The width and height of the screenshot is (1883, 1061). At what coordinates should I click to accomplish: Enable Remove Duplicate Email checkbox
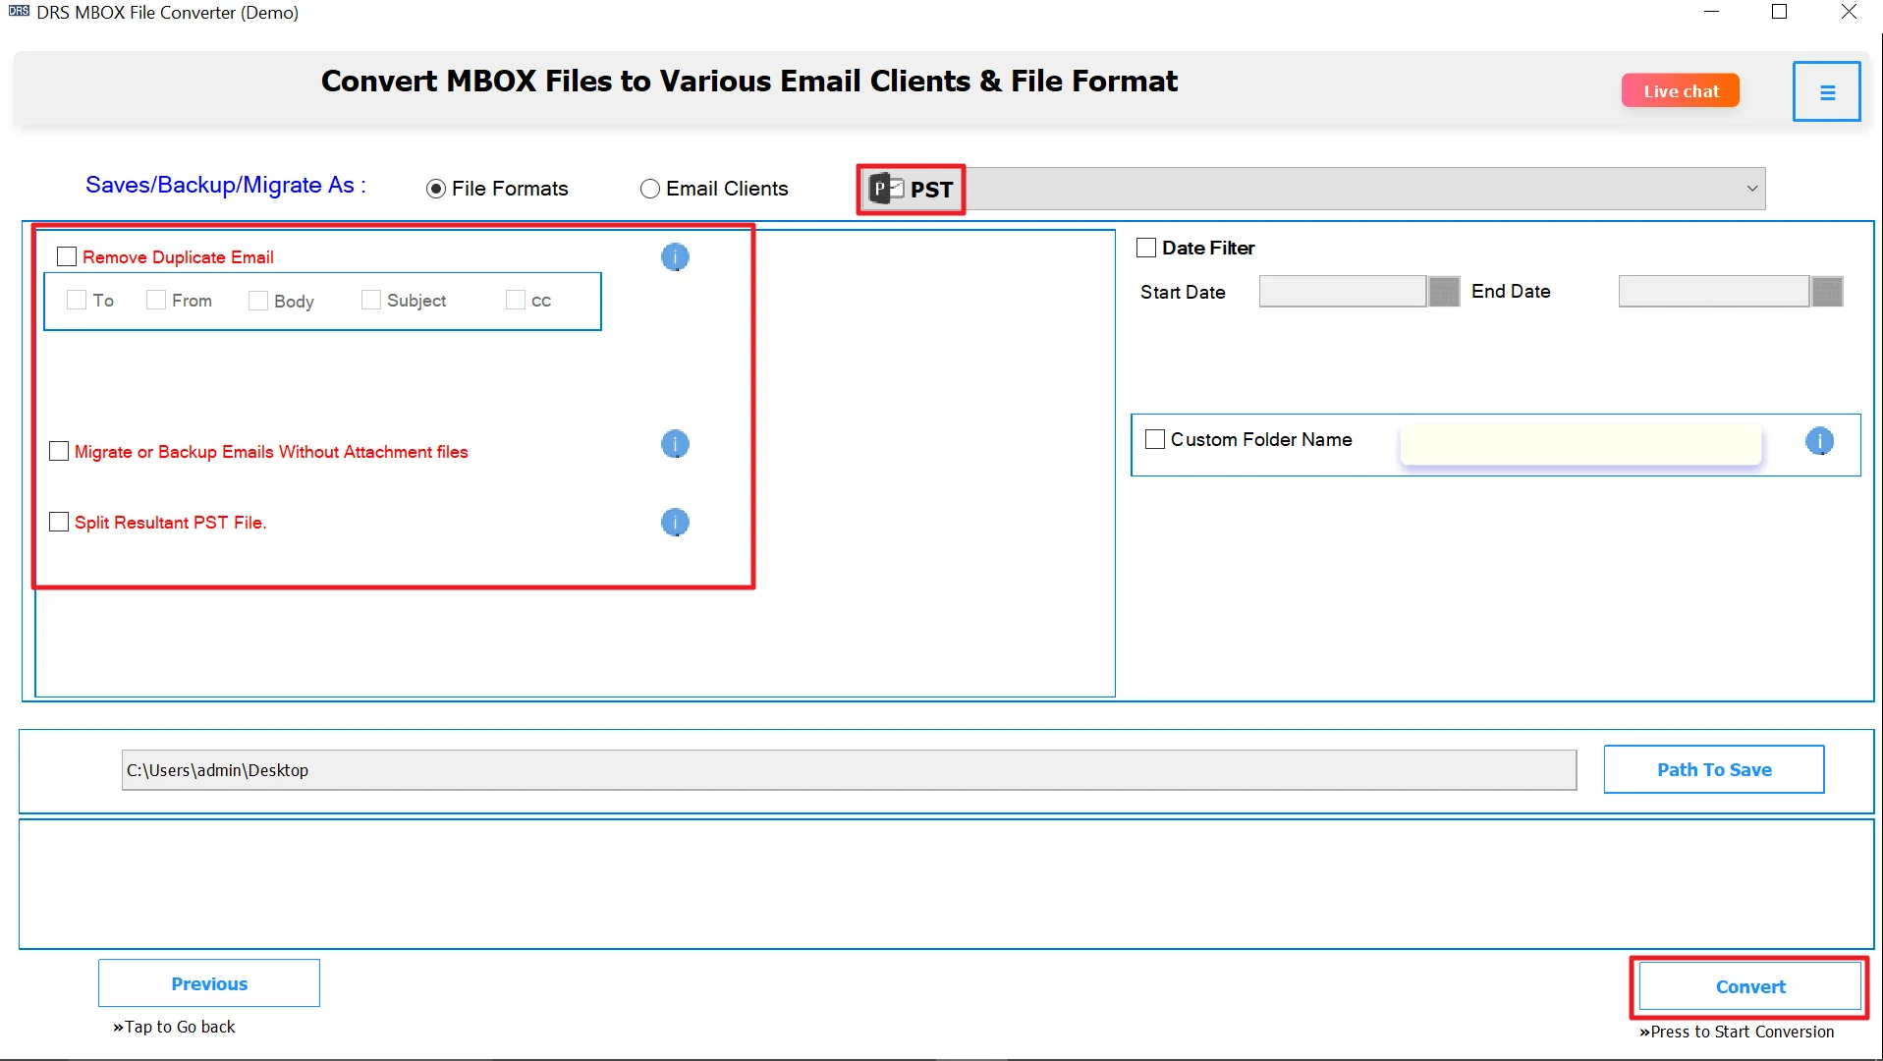pos(67,256)
